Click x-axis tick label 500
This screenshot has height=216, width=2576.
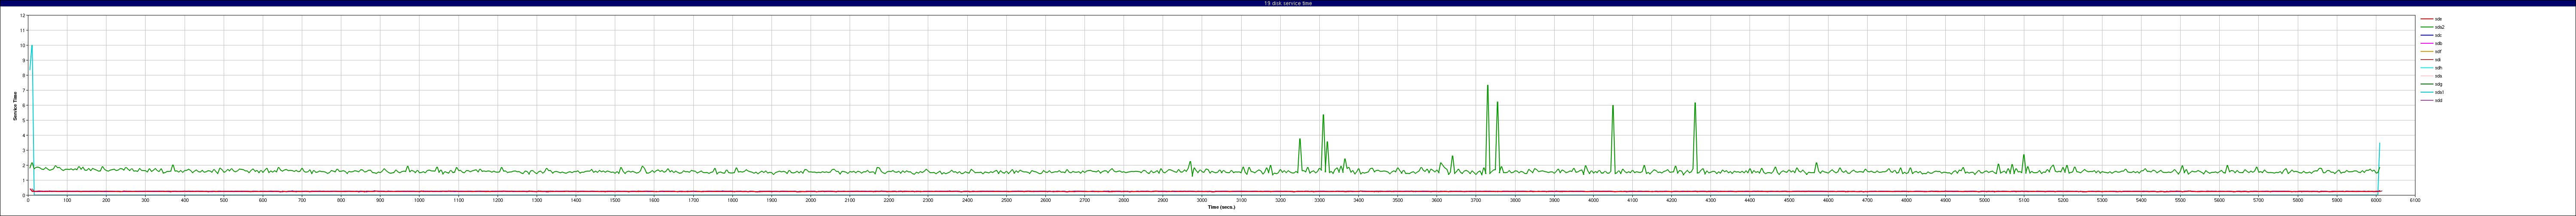(x=224, y=200)
